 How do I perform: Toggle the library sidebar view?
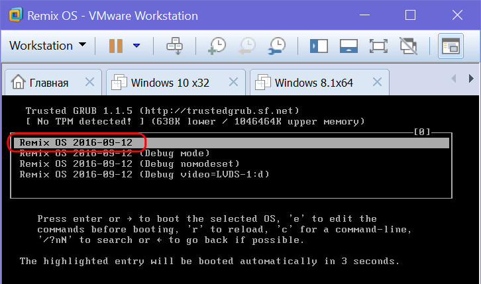(x=319, y=46)
